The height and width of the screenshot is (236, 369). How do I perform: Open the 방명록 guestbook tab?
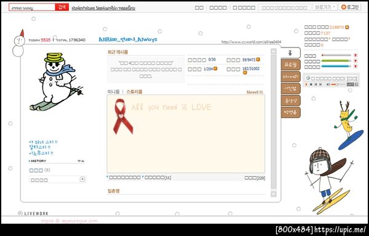coord(291,112)
